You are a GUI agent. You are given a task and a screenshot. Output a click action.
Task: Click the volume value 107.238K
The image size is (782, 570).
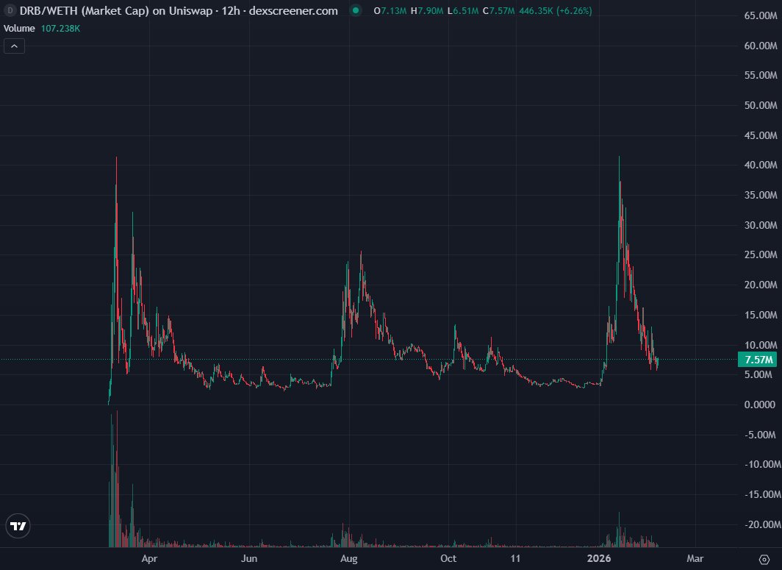pyautogui.click(x=60, y=29)
